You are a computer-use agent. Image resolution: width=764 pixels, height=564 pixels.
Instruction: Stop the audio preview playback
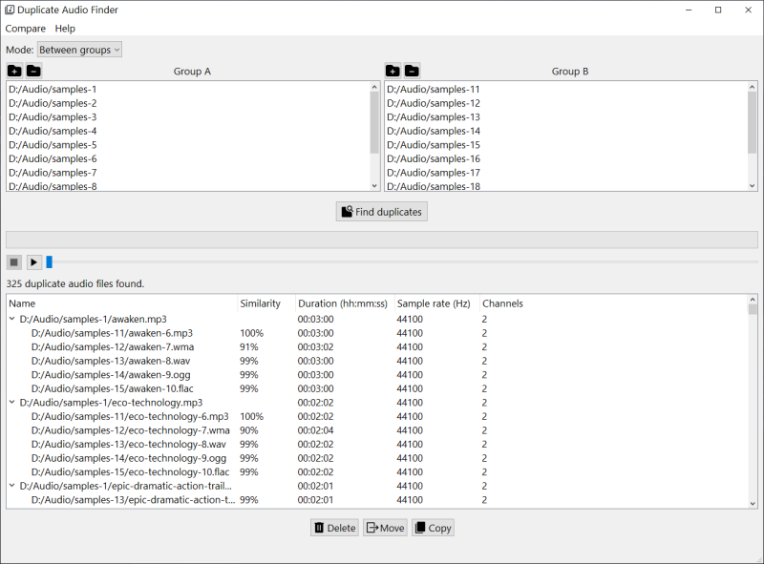13,261
